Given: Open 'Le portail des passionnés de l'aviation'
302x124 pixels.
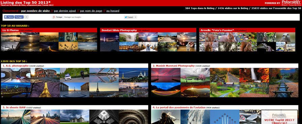Looking at the screenshot, I should click(179, 108).
